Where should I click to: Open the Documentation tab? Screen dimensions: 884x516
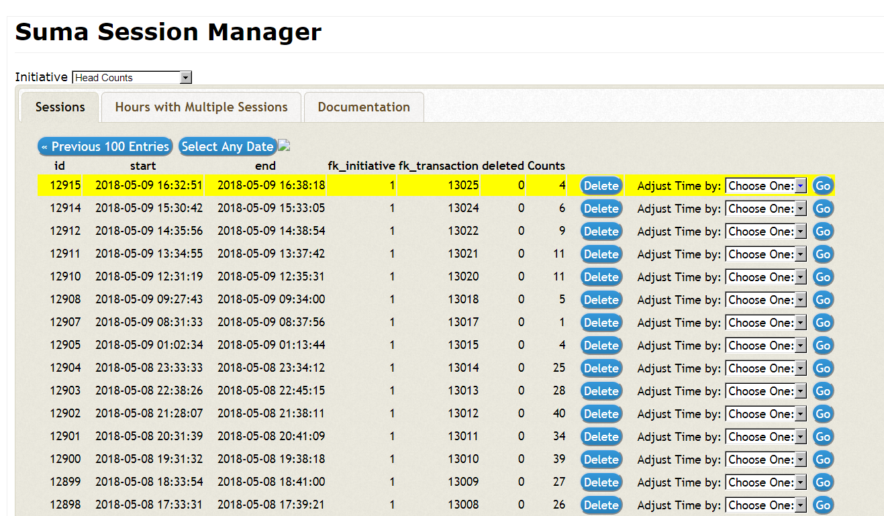pyautogui.click(x=364, y=107)
